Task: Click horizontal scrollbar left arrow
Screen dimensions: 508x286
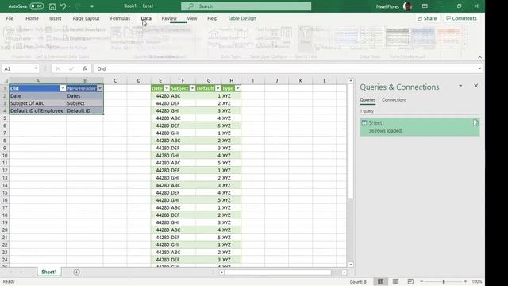Action: pyautogui.click(x=221, y=272)
